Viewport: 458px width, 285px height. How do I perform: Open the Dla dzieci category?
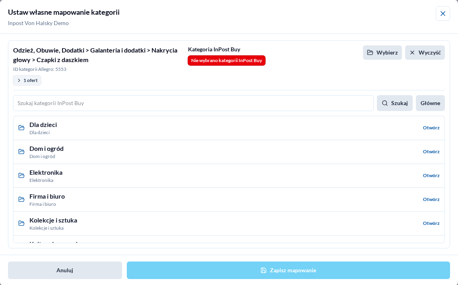(431, 128)
